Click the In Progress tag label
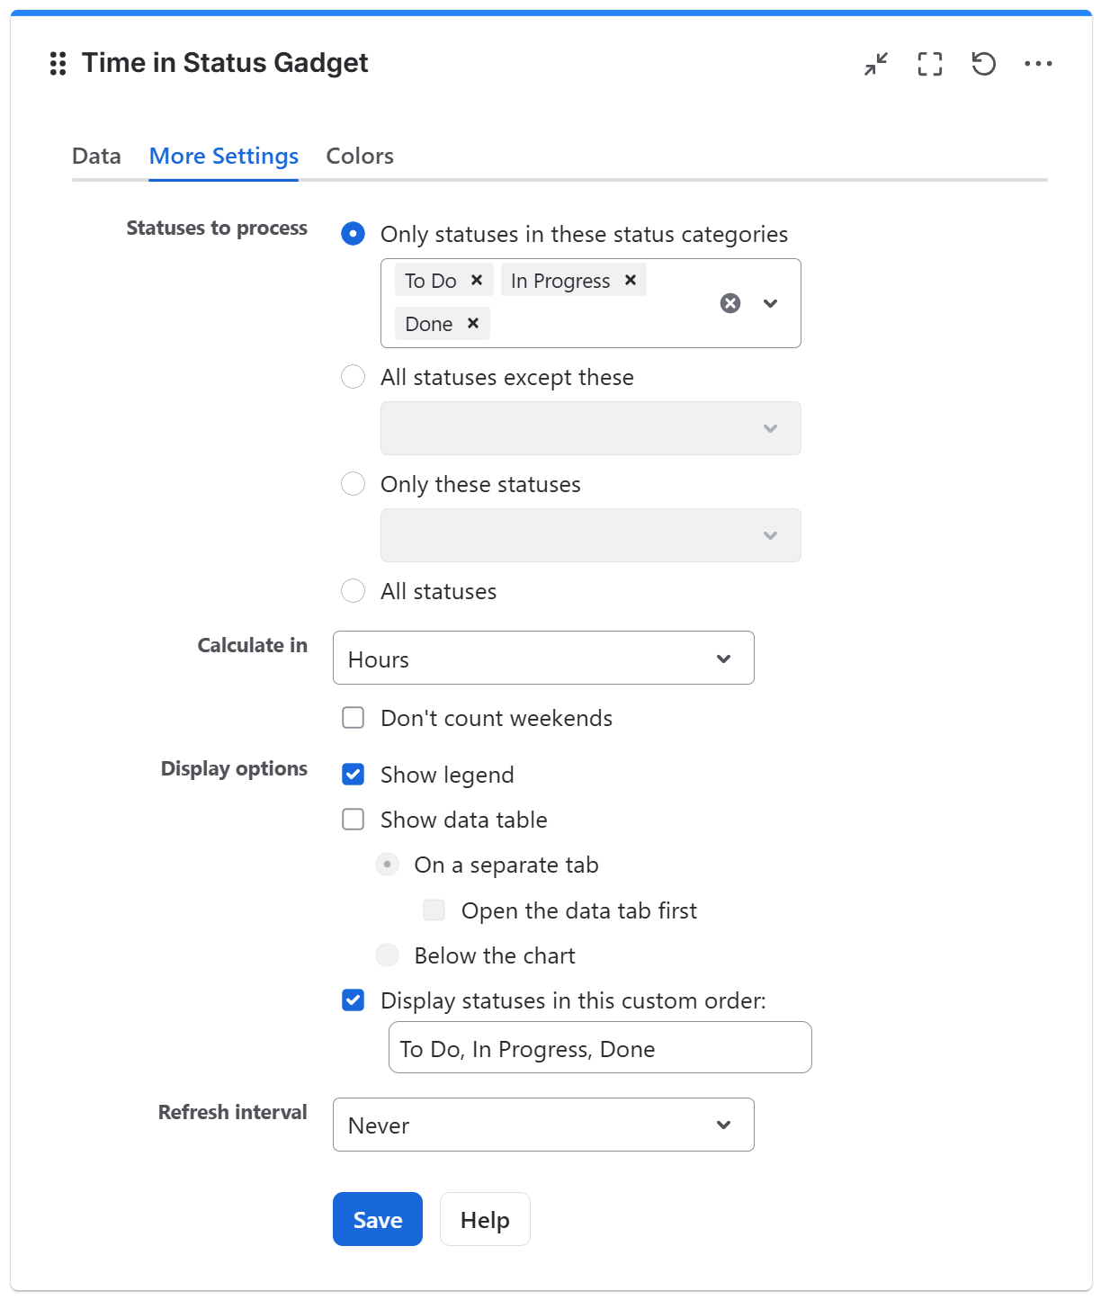The height and width of the screenshot is (1300, 1101). coord(560,281)
